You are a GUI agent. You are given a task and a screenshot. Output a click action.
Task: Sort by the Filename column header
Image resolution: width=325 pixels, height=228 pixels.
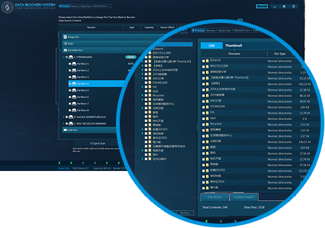click(234, 54)
